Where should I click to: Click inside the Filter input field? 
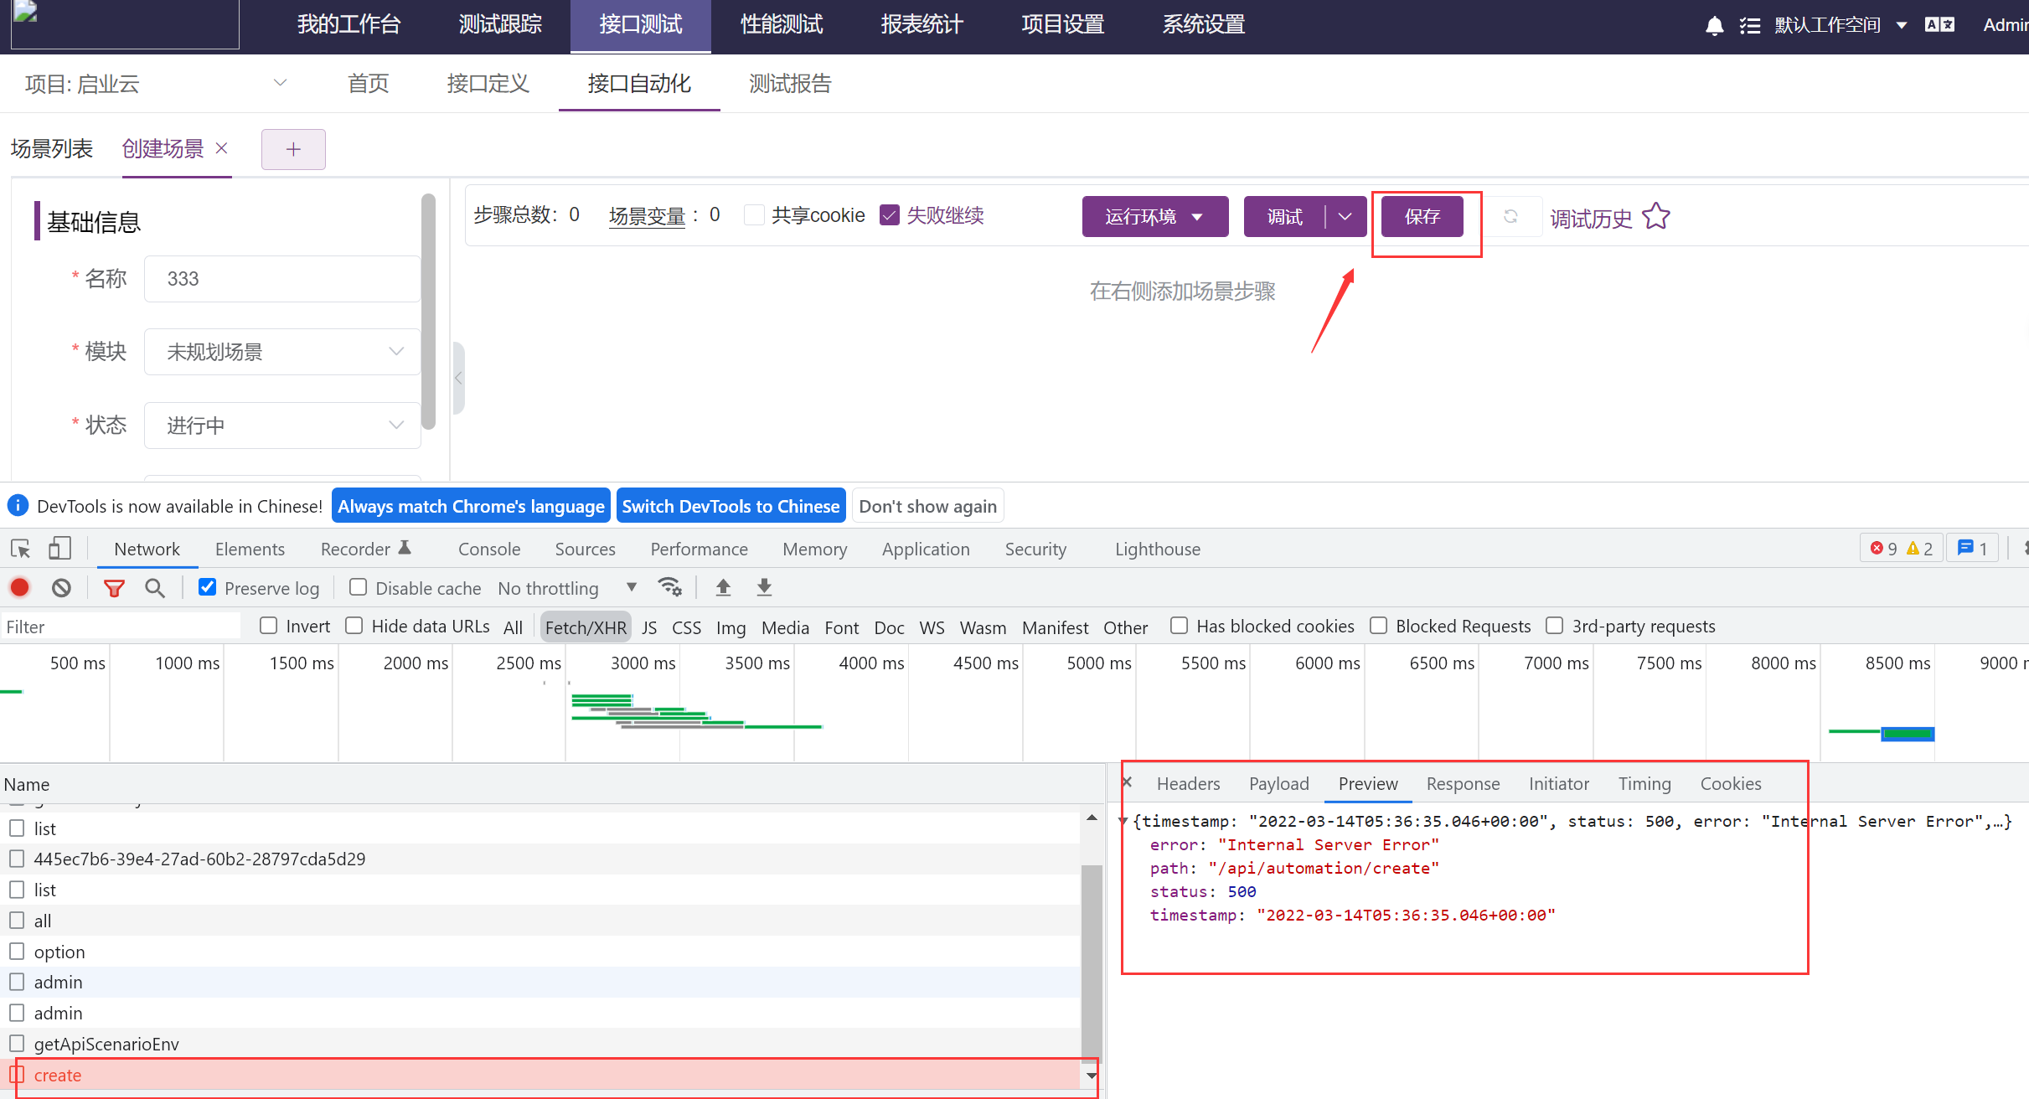click(121, 626)
